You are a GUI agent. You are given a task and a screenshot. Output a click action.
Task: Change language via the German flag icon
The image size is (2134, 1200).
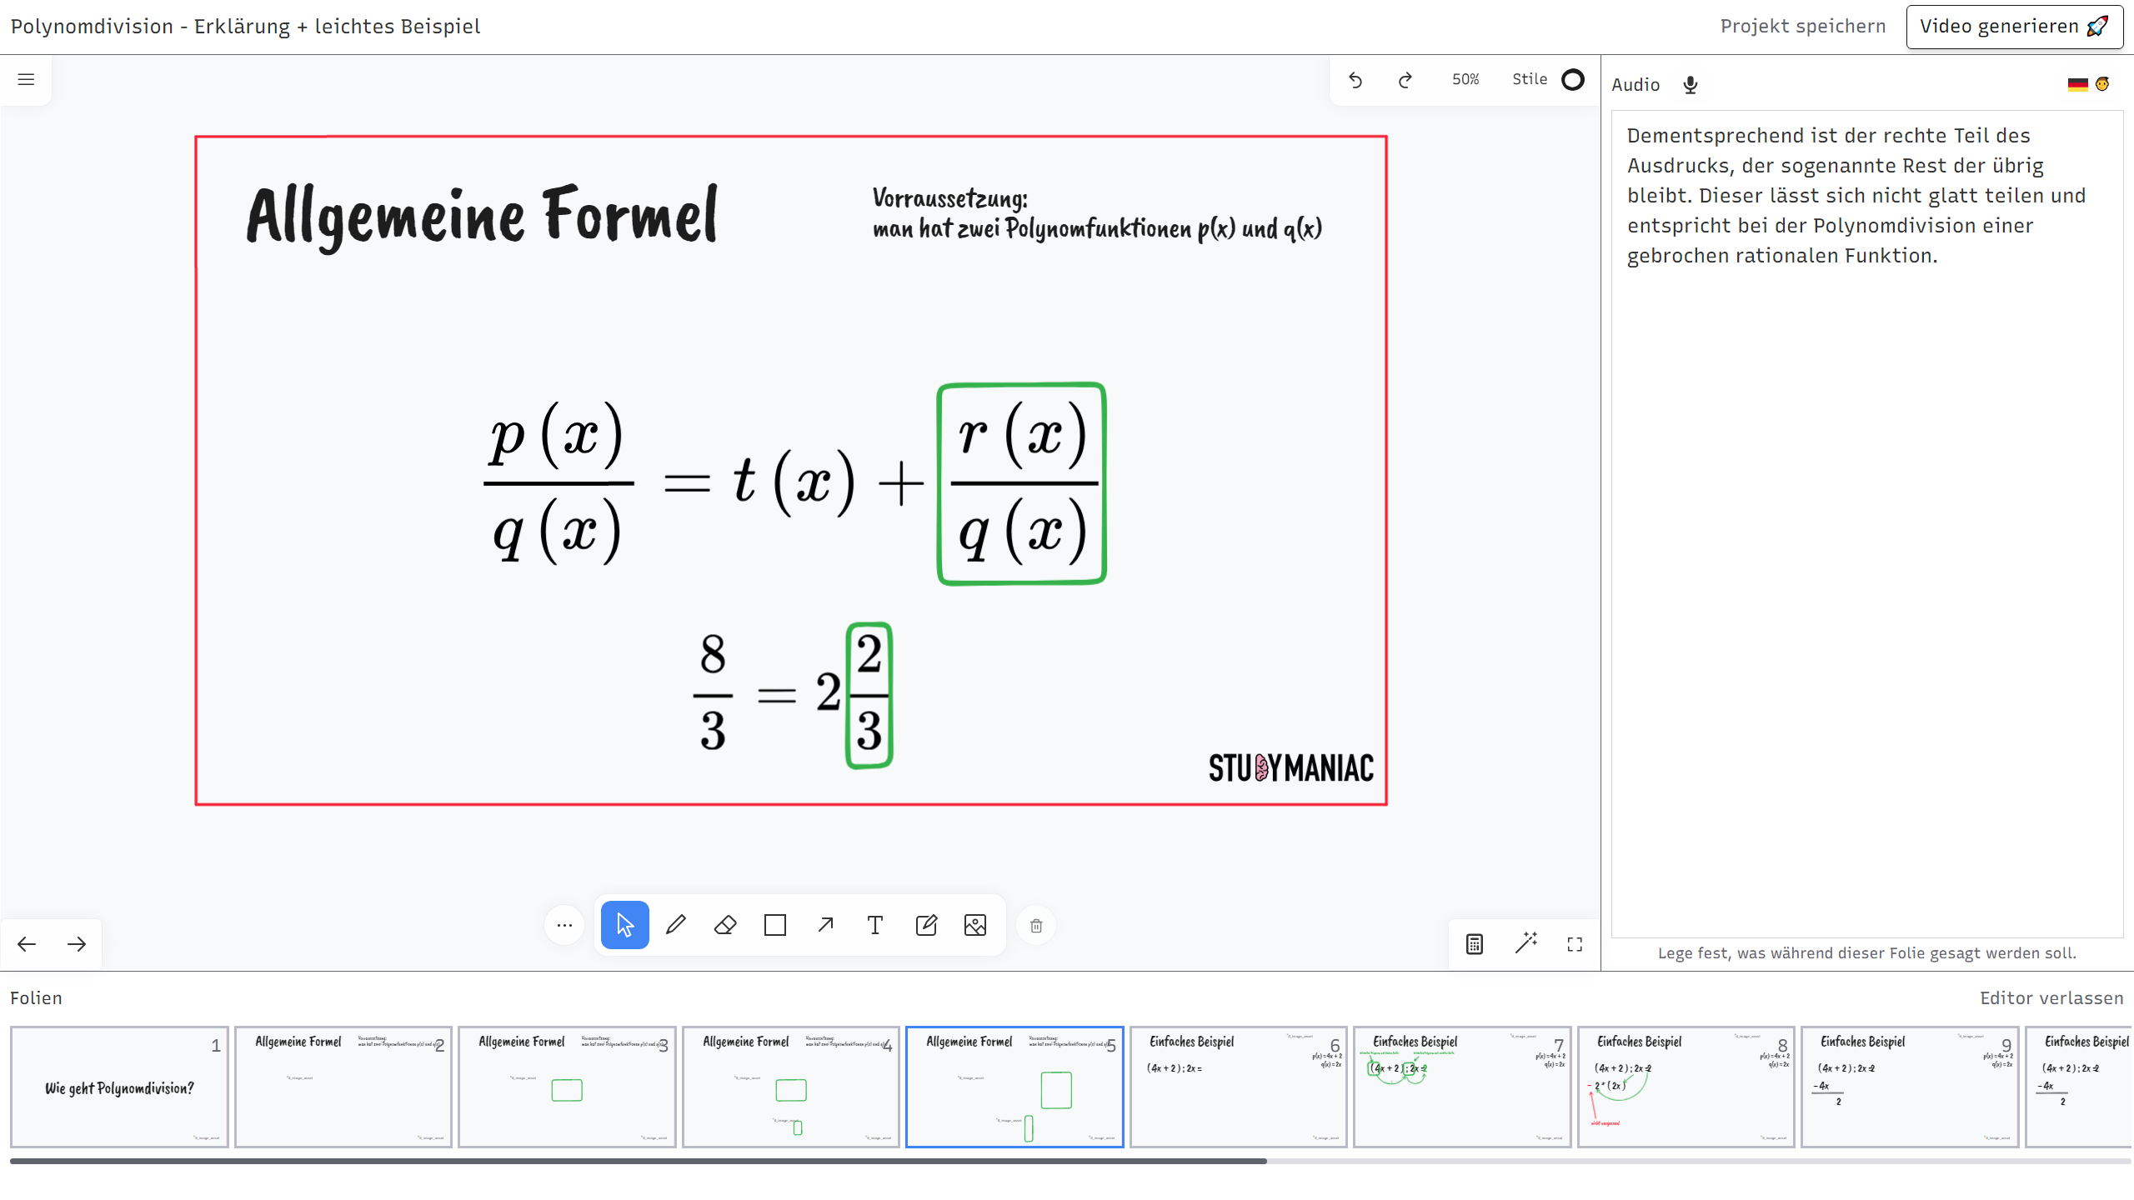click(2077, 84)
